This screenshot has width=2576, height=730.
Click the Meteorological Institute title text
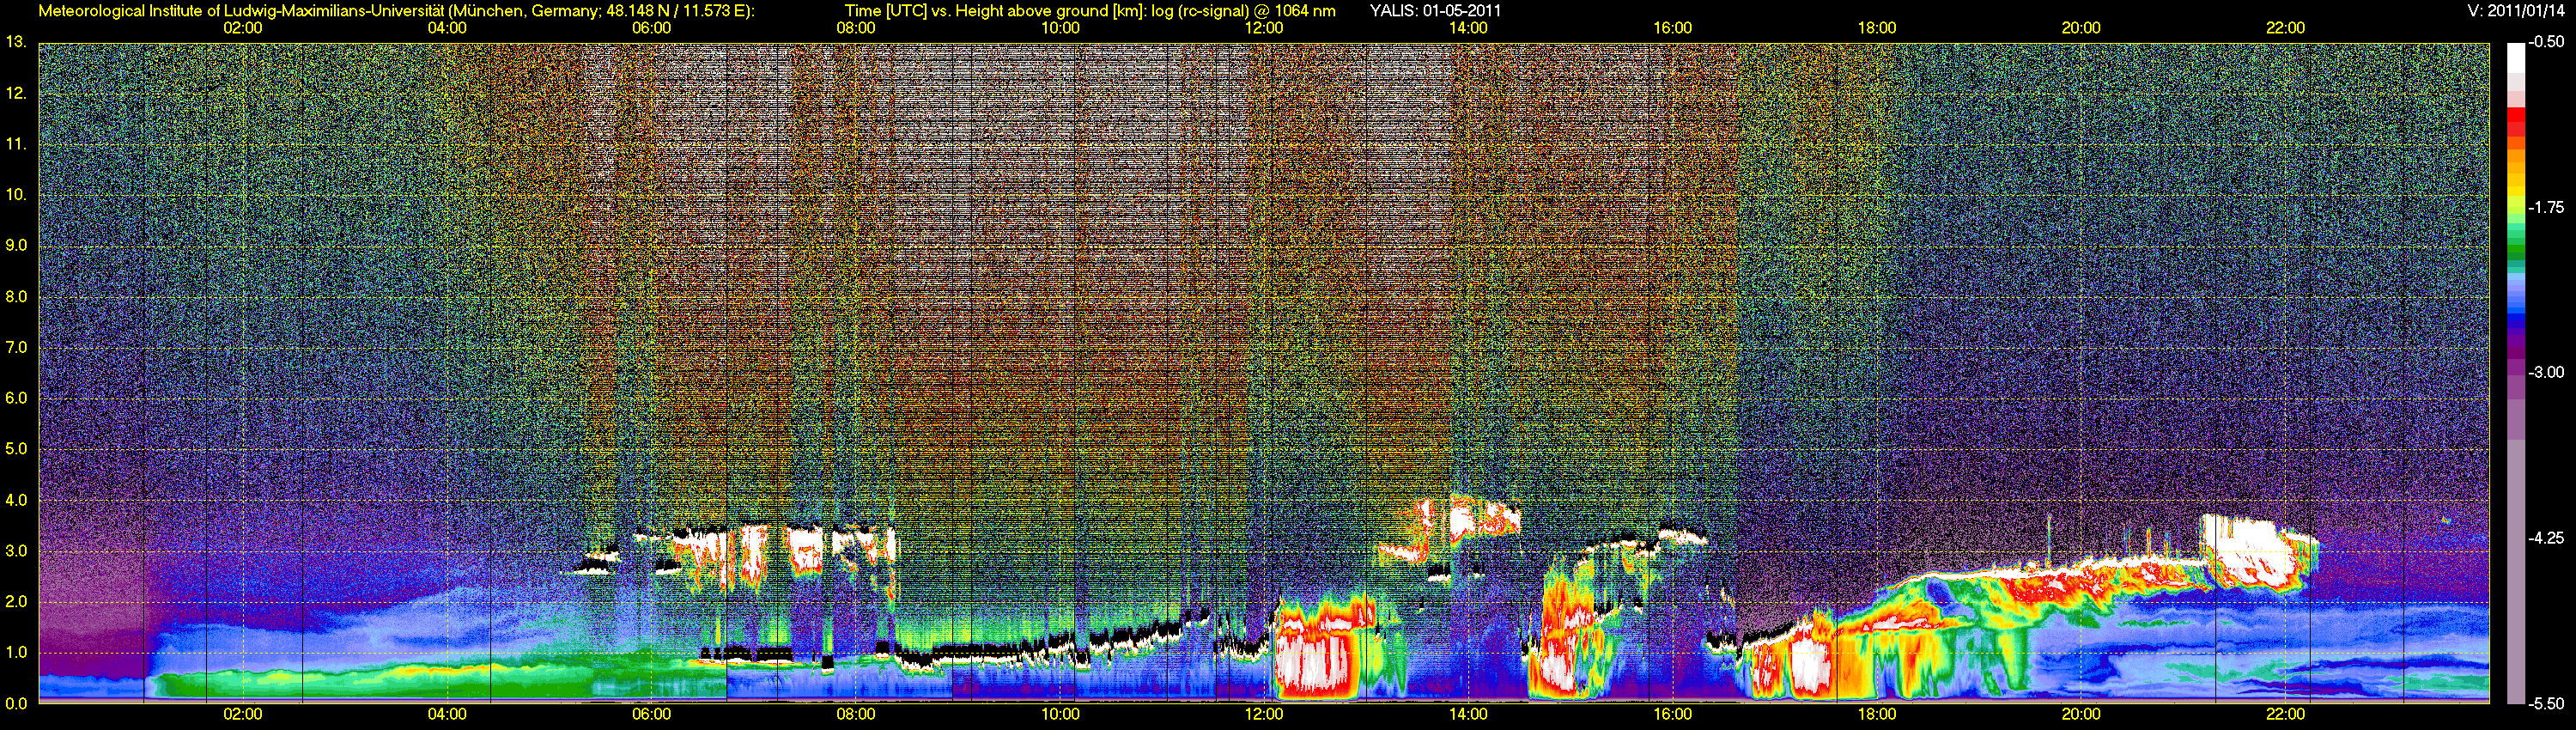pos(396,11)
